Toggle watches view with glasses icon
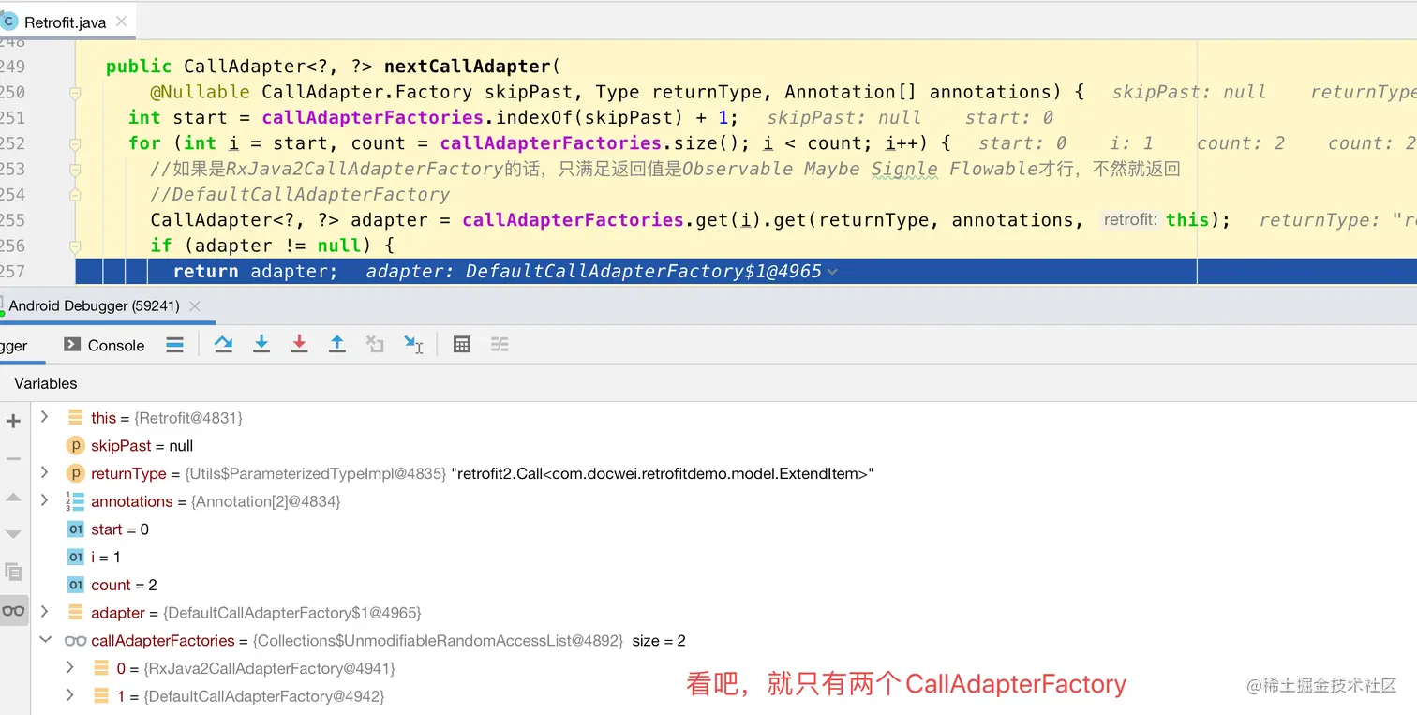The width and height of the screenshot is (1417, 715). [13, 611]
